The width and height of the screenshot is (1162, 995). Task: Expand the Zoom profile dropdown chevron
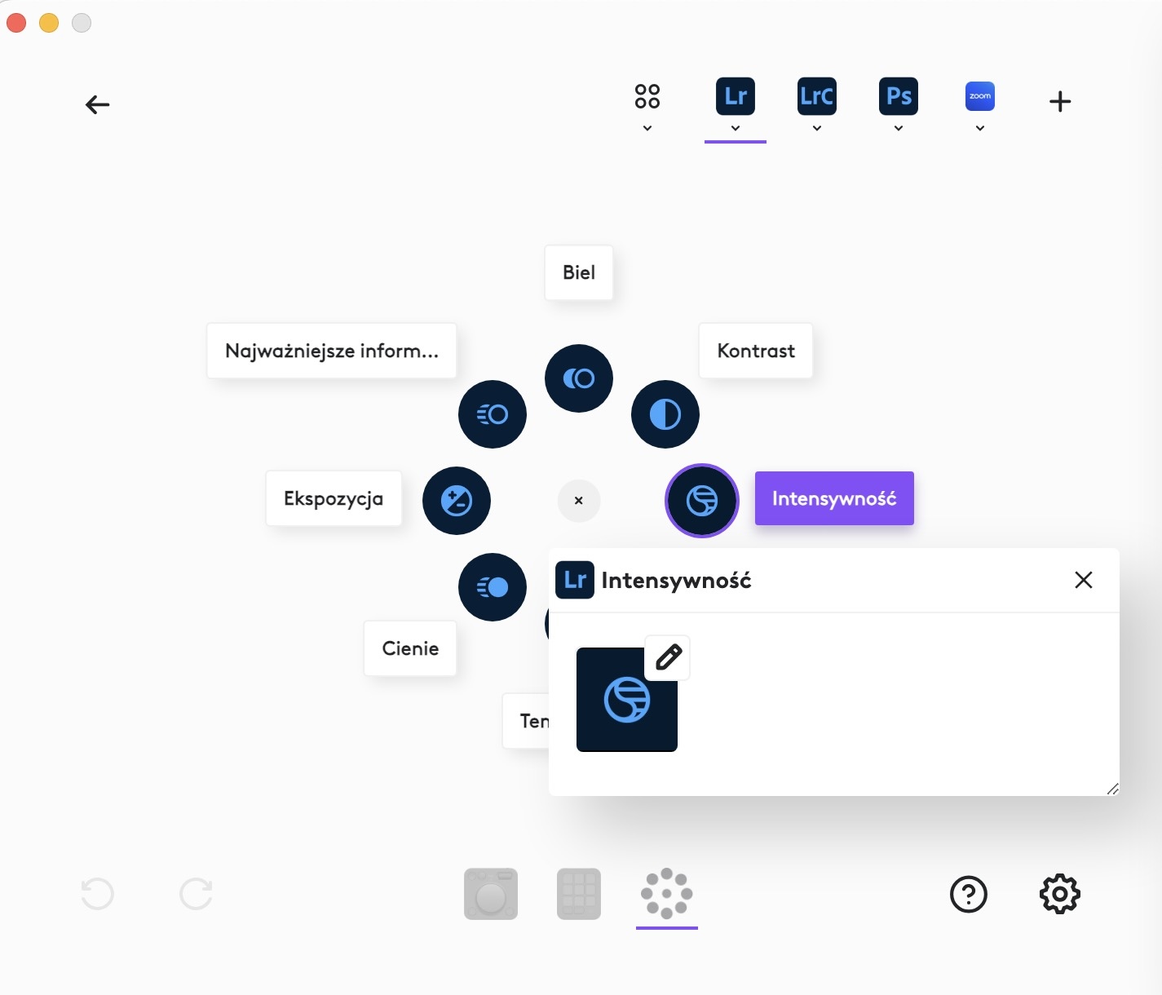point(980,128)
